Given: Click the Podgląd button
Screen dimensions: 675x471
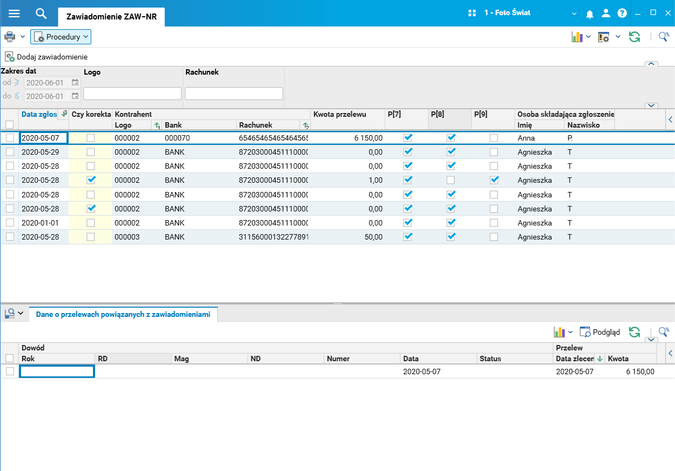Looking at the screenshot, I should (600, 332).
